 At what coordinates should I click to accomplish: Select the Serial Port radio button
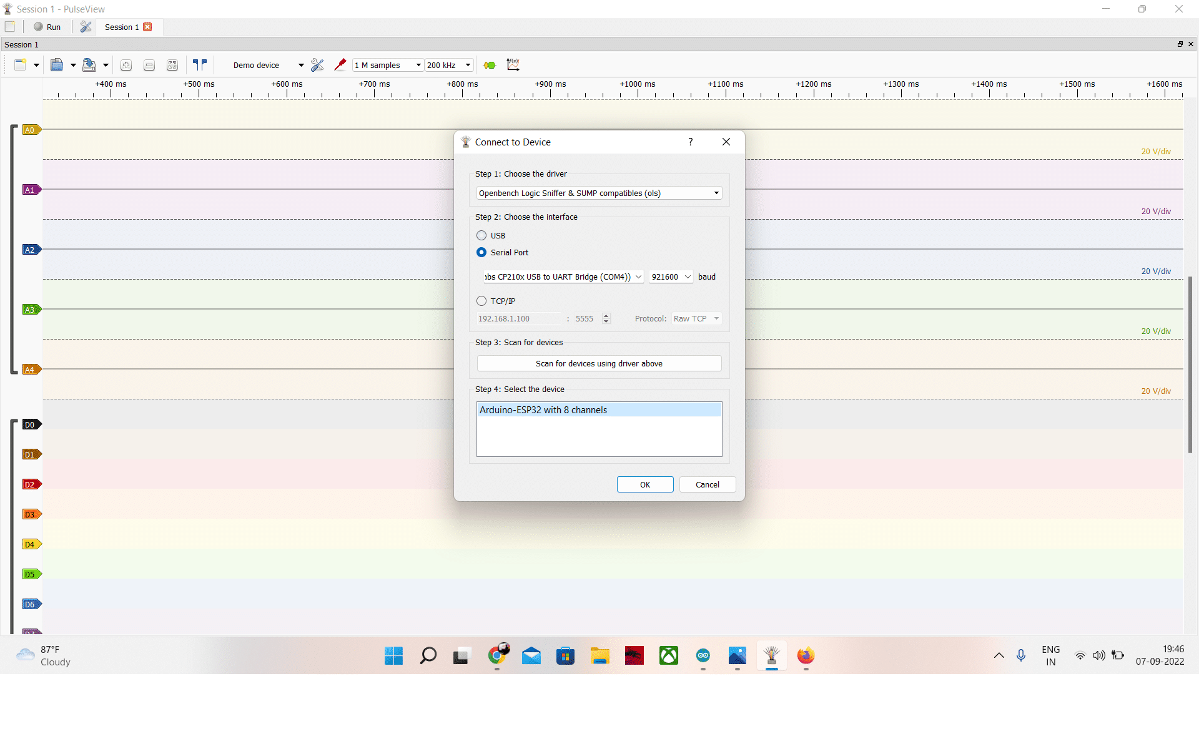(481, 252)
